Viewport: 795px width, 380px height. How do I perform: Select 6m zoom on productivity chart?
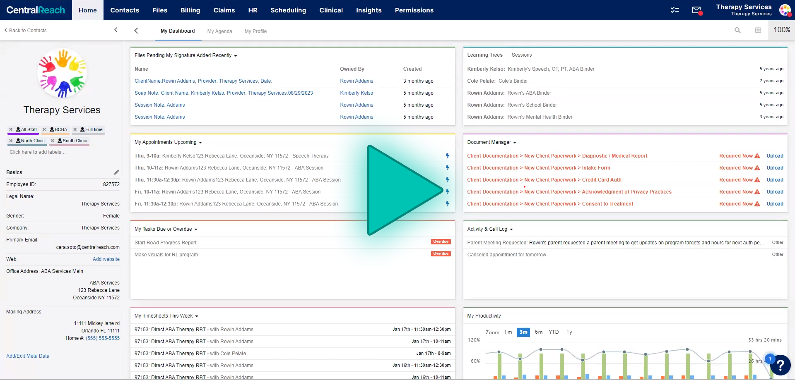(539, 332)
